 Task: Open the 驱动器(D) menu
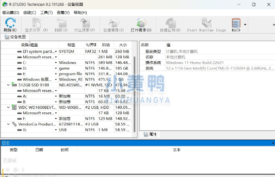coord(11,13)
